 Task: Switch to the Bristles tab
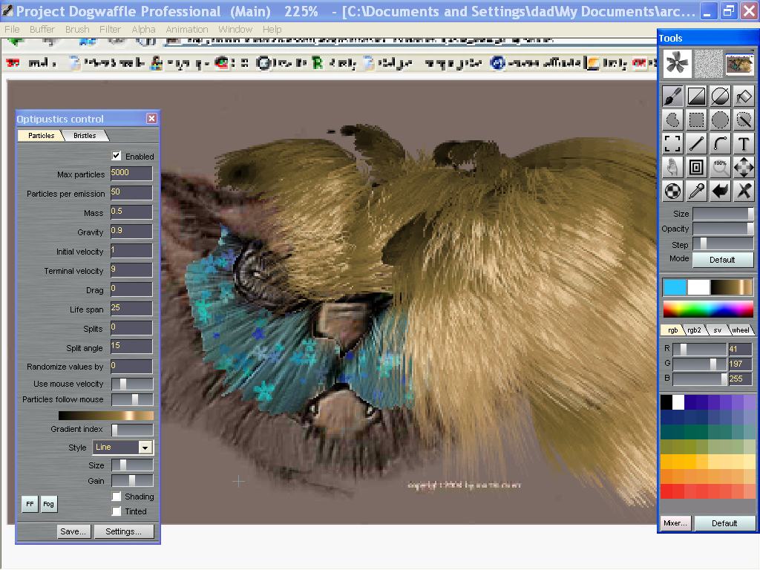(x=85, y=136)
